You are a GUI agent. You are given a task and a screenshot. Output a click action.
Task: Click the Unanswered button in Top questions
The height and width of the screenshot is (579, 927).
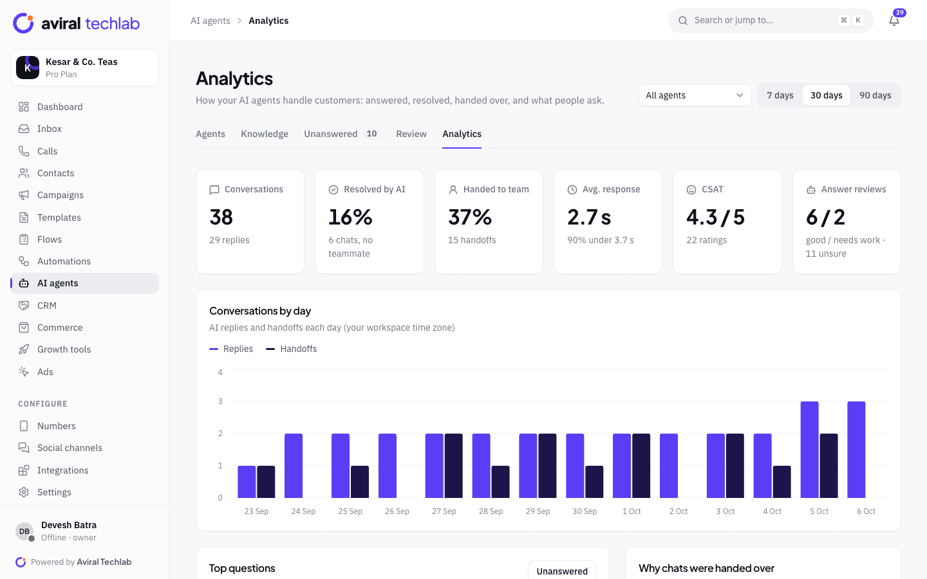562,571
